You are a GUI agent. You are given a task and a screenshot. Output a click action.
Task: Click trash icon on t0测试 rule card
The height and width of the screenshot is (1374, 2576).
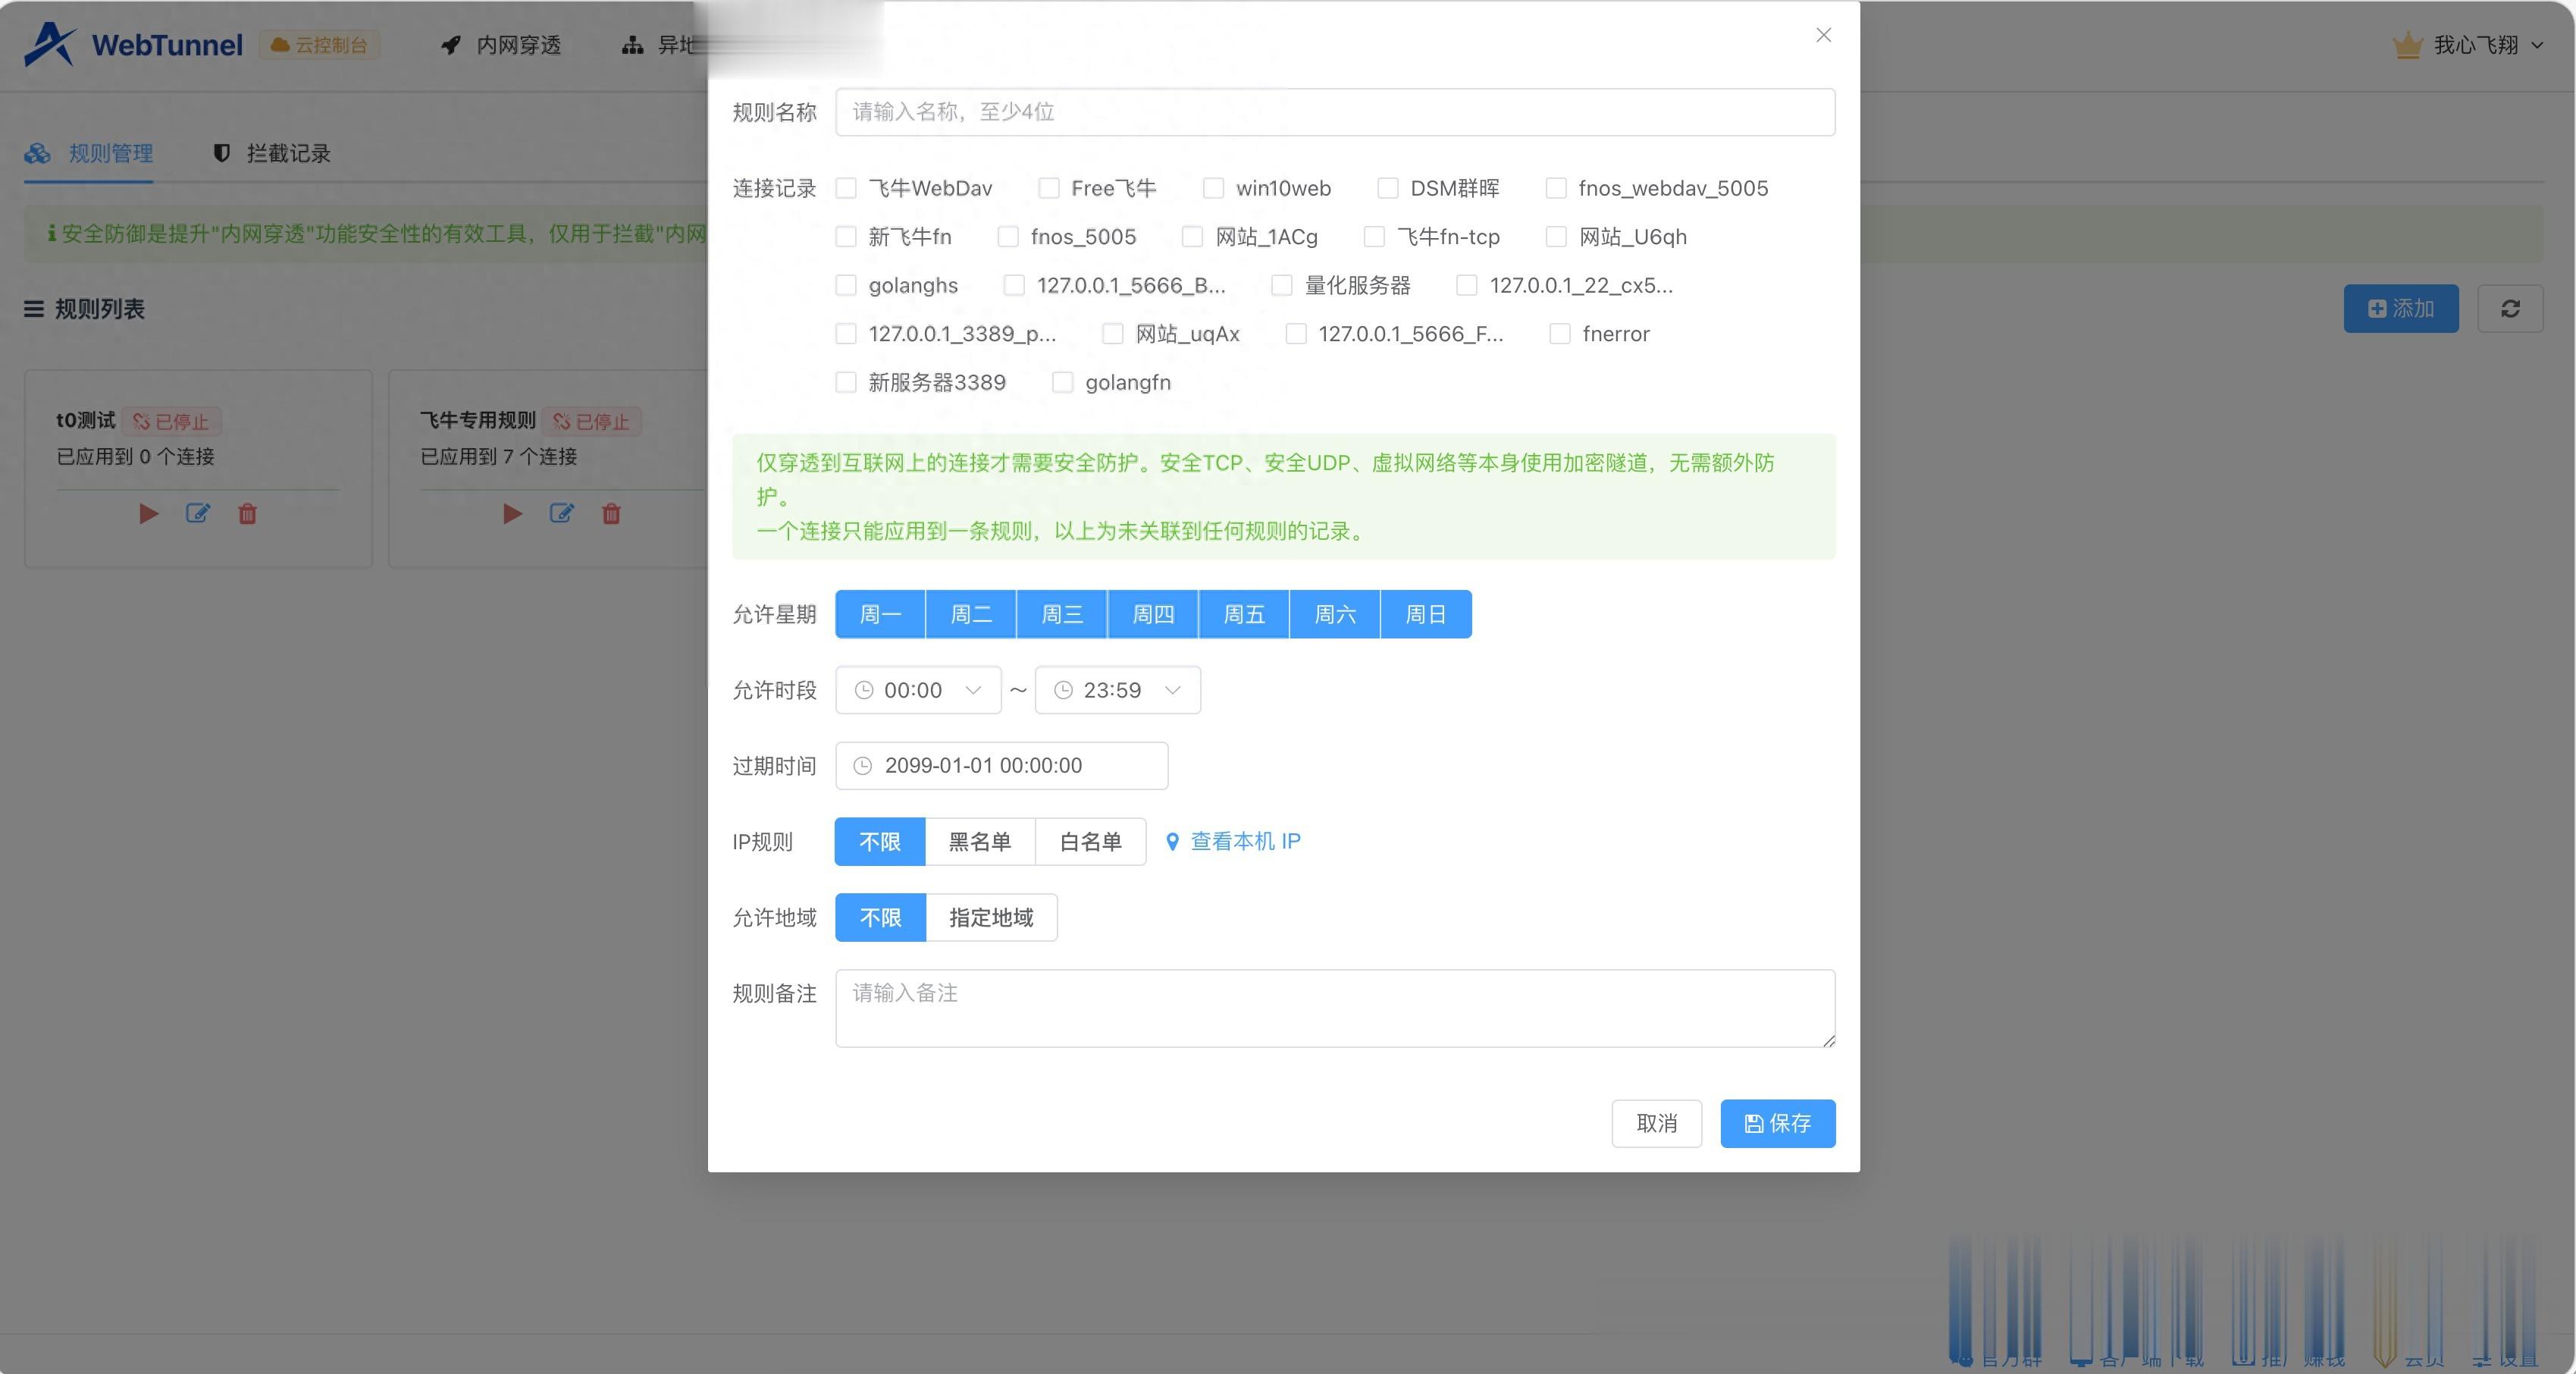click(247, 514)
